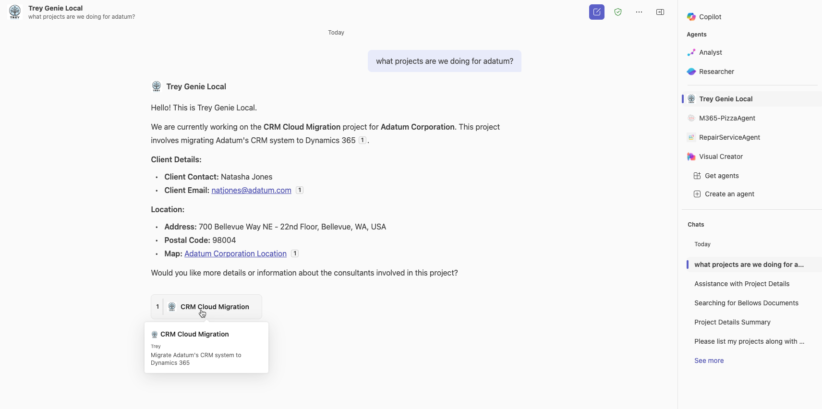This screenshot has height=409, width=822.
Task: Click 'Client Details:' heading
Action: tap(176, 159)
